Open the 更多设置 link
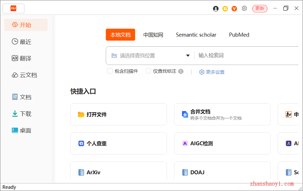 pos(212,72)
